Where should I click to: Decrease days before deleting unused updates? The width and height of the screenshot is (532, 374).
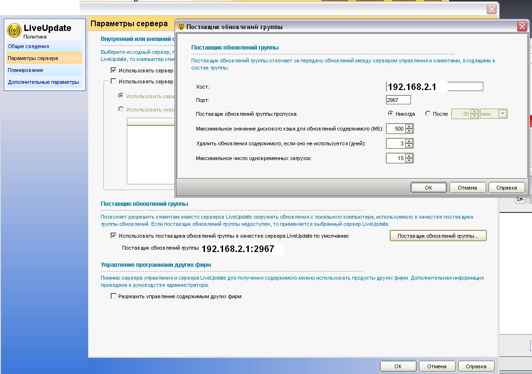409,146
